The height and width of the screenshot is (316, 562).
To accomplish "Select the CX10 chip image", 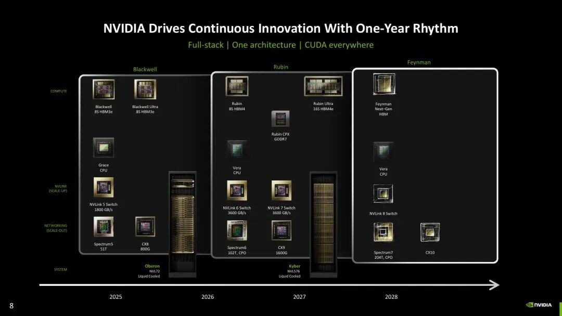I will (430, 232).
